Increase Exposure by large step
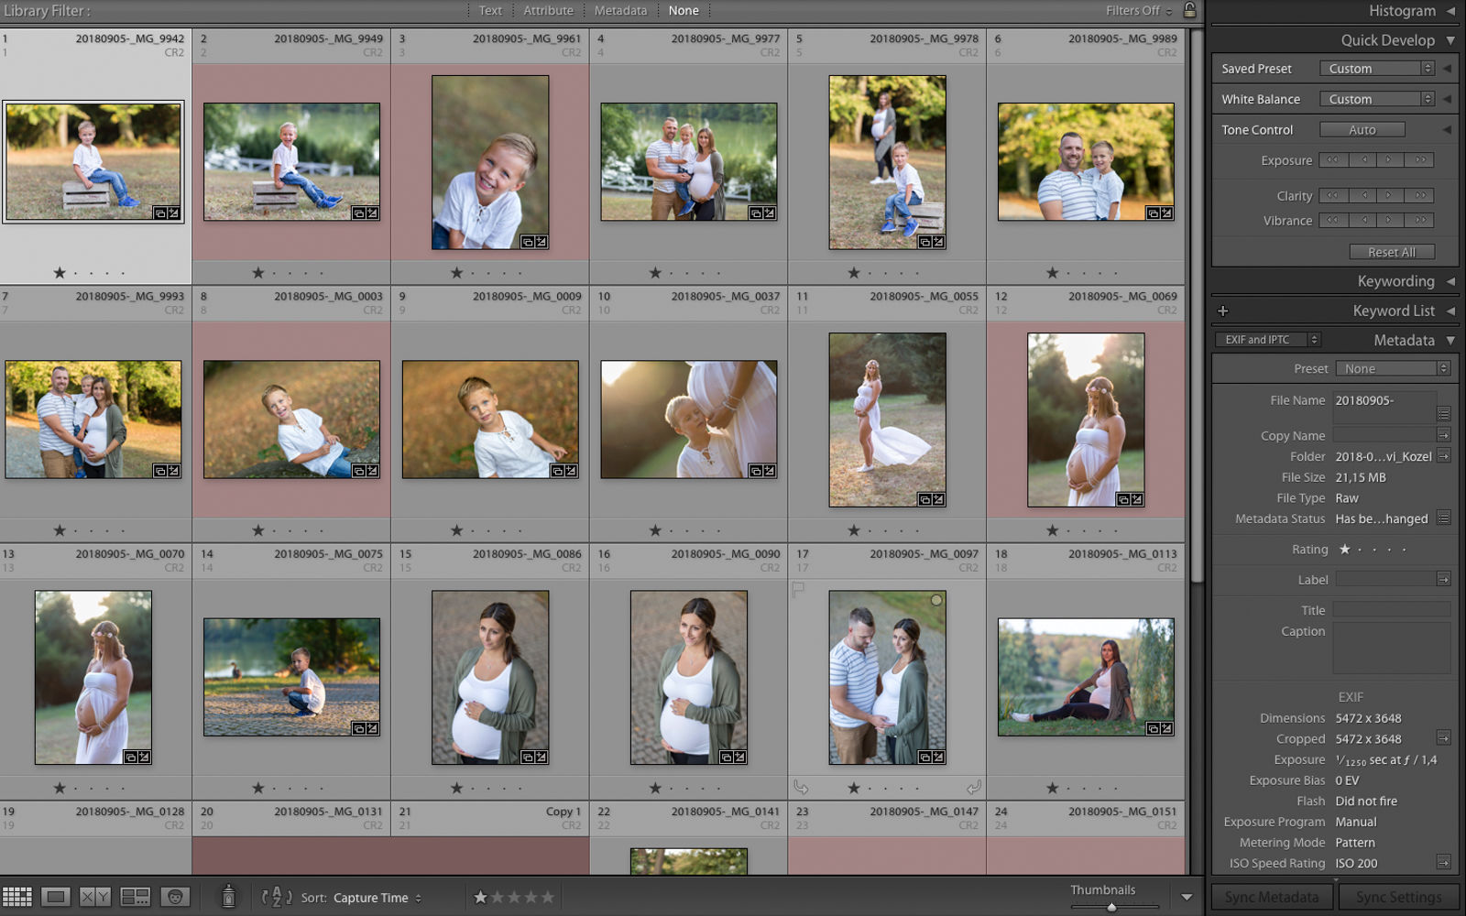Image resolution: width=1466 pixels, height=916 pixels. (x=1420, y=159)
